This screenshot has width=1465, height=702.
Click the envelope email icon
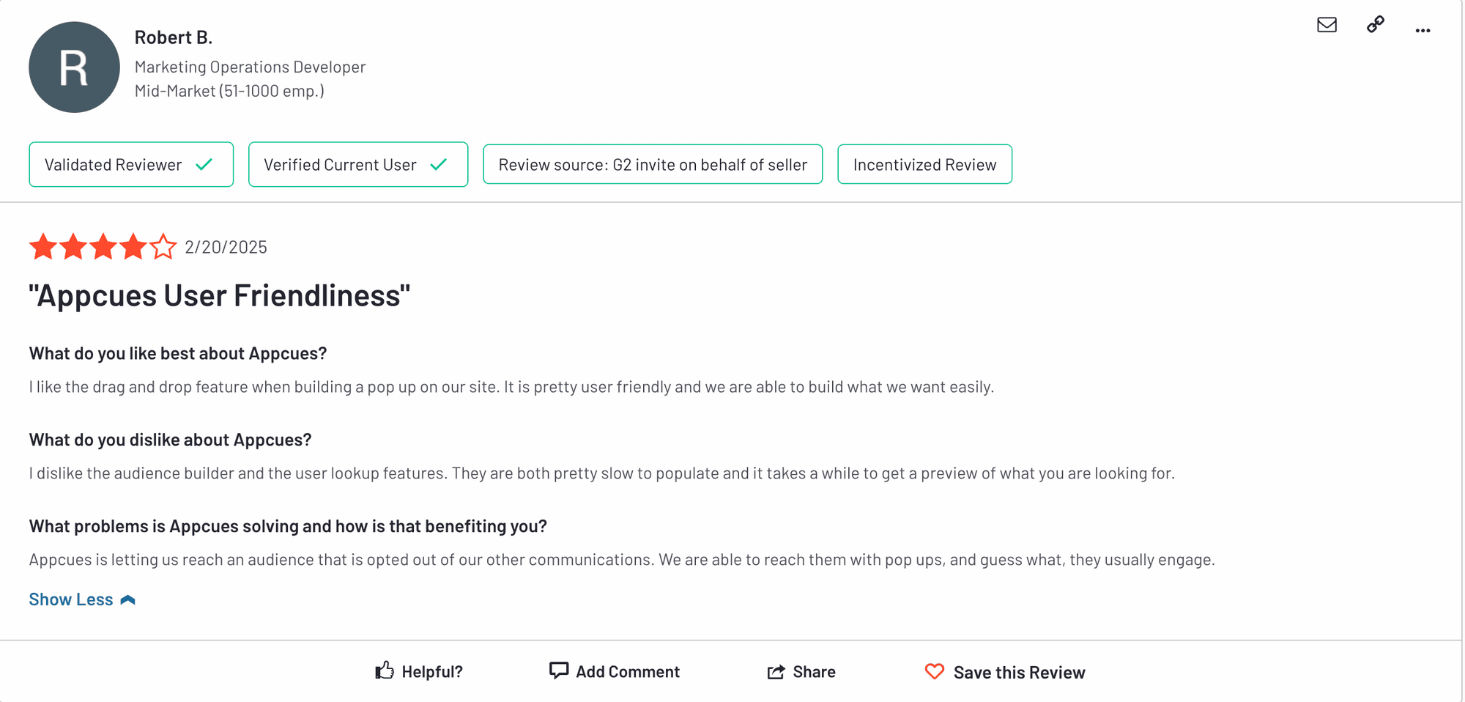(1327, 25)
